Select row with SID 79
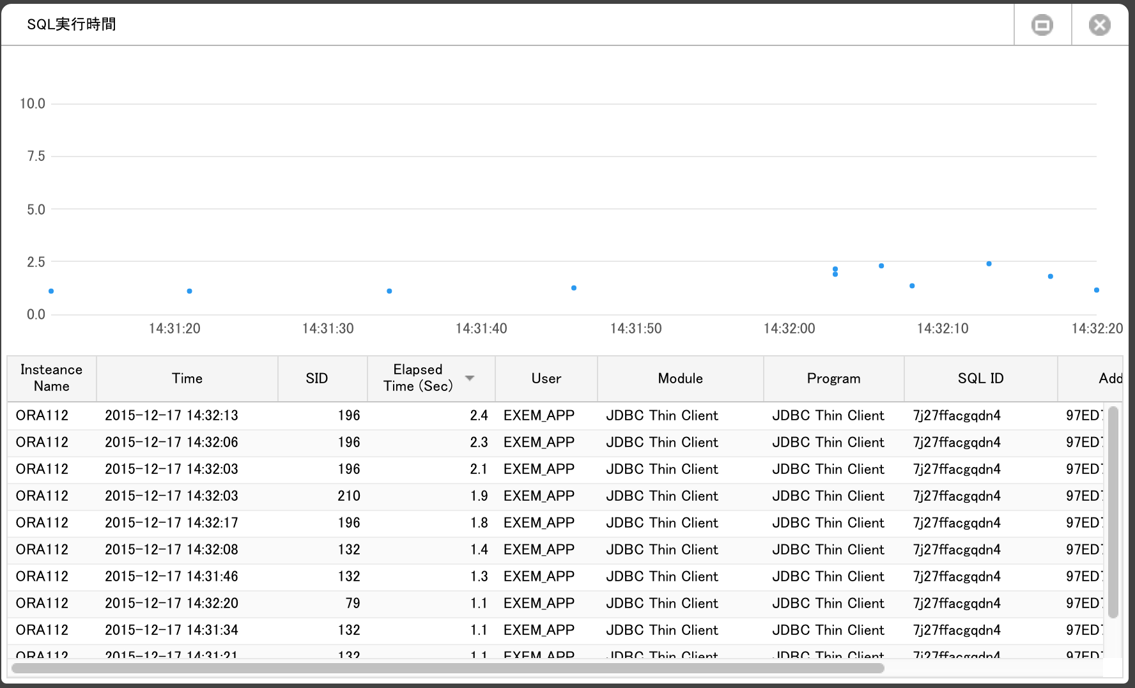Screen dimensions: 1135x688 pos(555,603)
